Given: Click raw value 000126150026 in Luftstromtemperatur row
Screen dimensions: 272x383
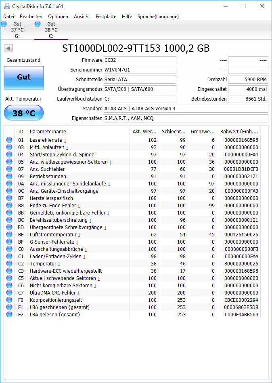Looking at the screenshot, I should coord(241,234).
